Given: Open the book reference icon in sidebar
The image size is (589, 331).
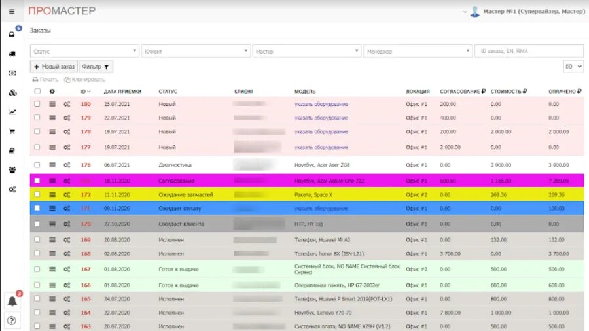Looking at the screenshot, I should pos(12,151).
